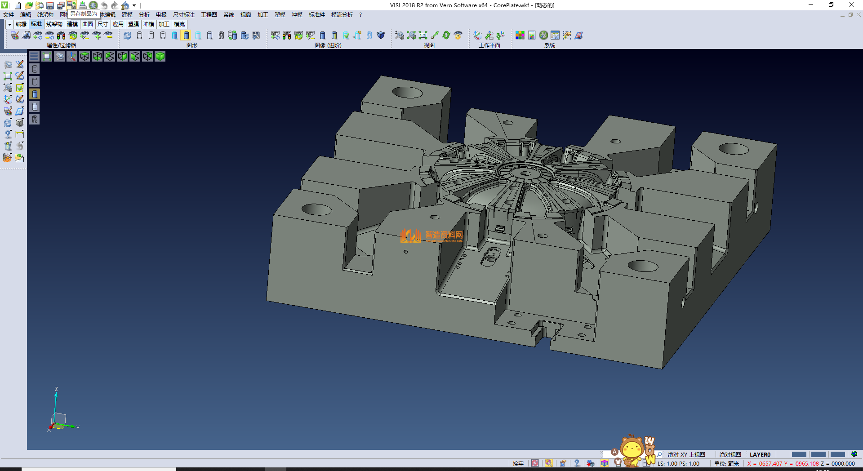Click the smiley face view icon
Screen dimensions: 863x471
click(458, 35)
